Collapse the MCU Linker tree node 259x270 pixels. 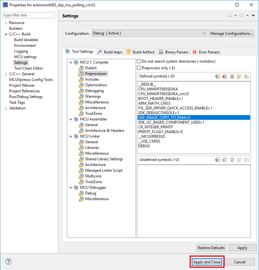pyautogui.click(x=71, y=136)
